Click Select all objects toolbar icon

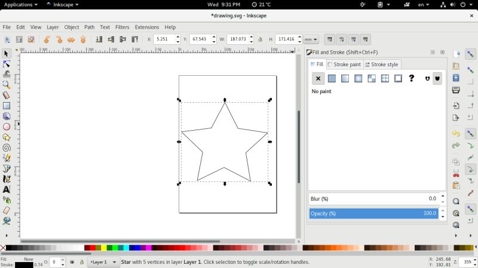click(x=7, y=39)
